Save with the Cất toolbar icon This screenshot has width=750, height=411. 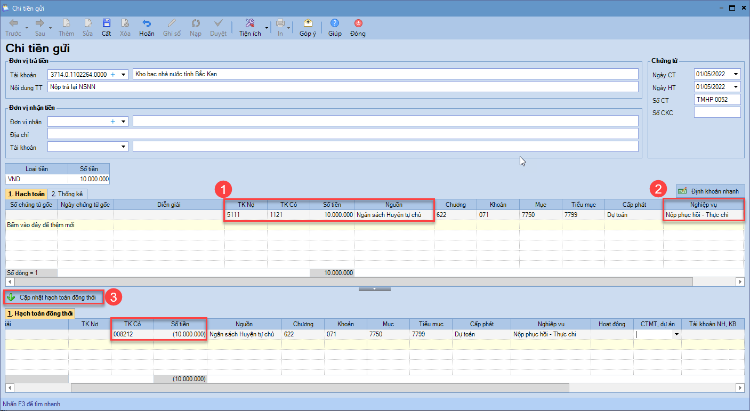point(106,23)
